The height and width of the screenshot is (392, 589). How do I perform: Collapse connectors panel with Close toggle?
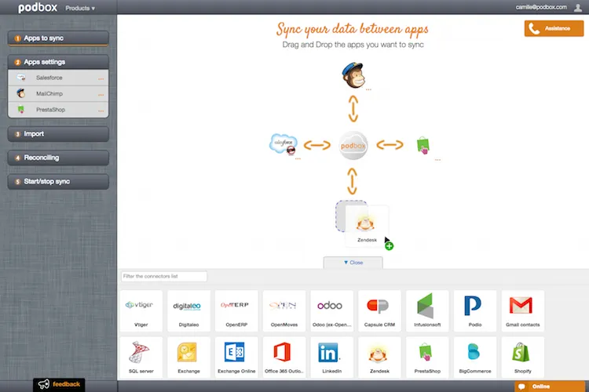[x=353, y=263]
